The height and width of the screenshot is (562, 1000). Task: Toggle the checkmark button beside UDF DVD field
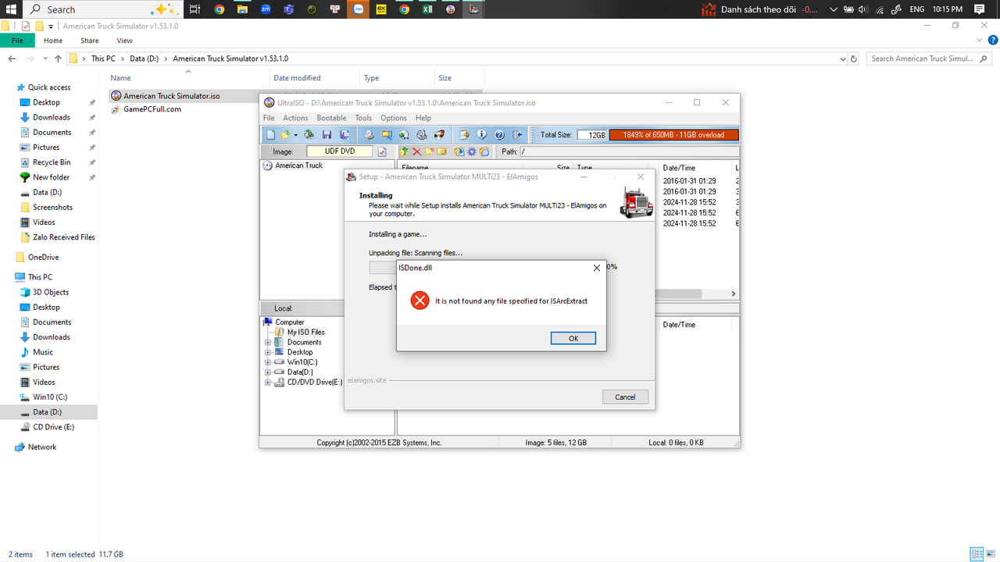tap(382, 151)
